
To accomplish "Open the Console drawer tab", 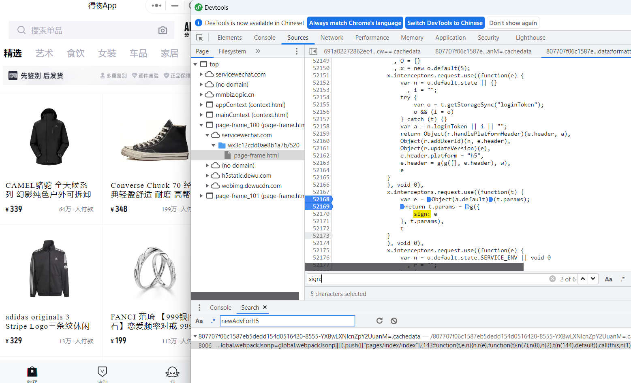I will pos(220,308).
